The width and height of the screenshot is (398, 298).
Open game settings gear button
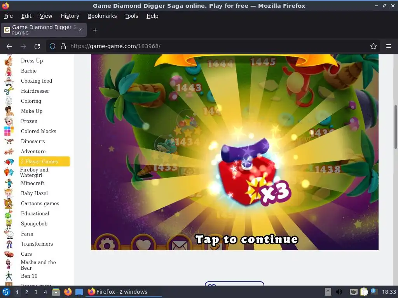click(107, 243)
